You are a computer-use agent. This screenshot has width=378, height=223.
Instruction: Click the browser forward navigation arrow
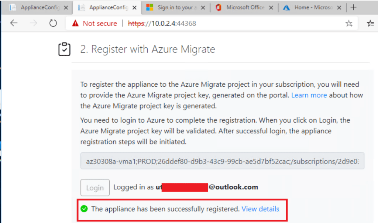33,23
